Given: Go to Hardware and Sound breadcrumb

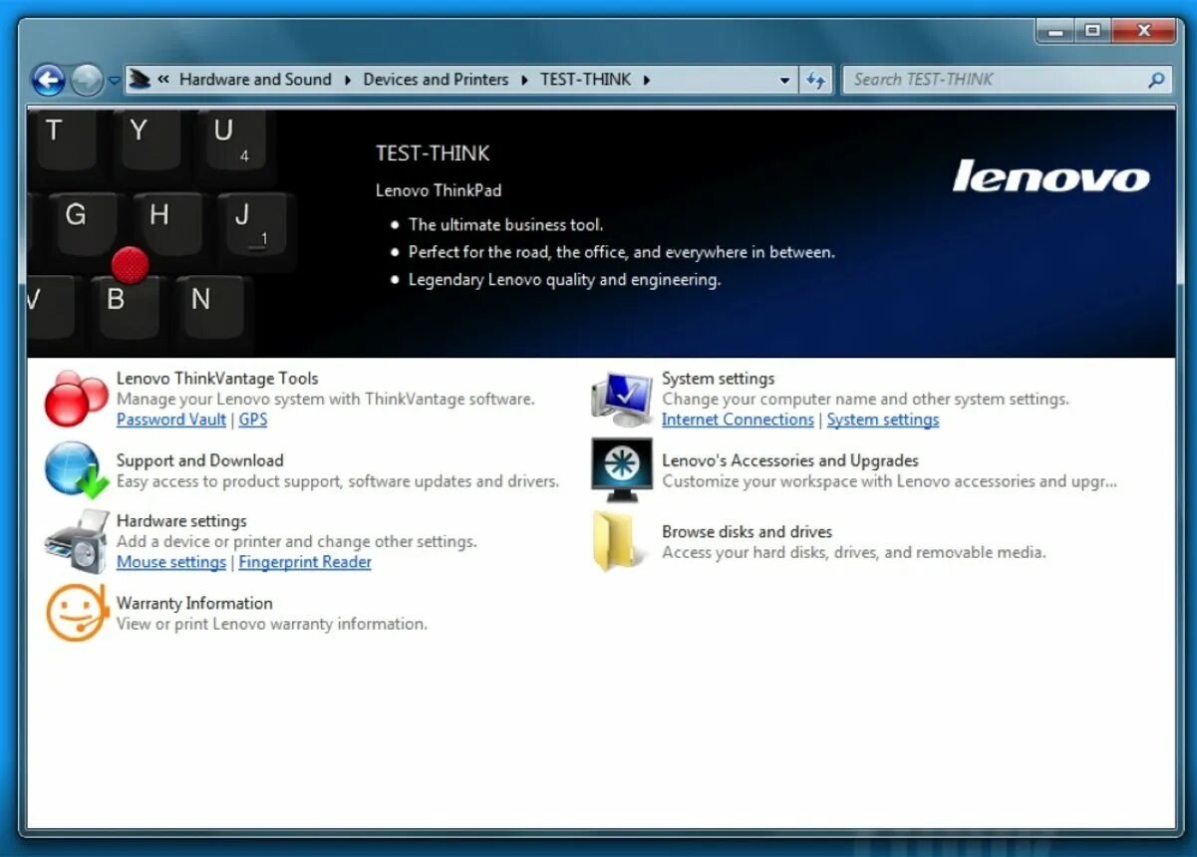Looking at the screenshot, I should coord(256,79).
